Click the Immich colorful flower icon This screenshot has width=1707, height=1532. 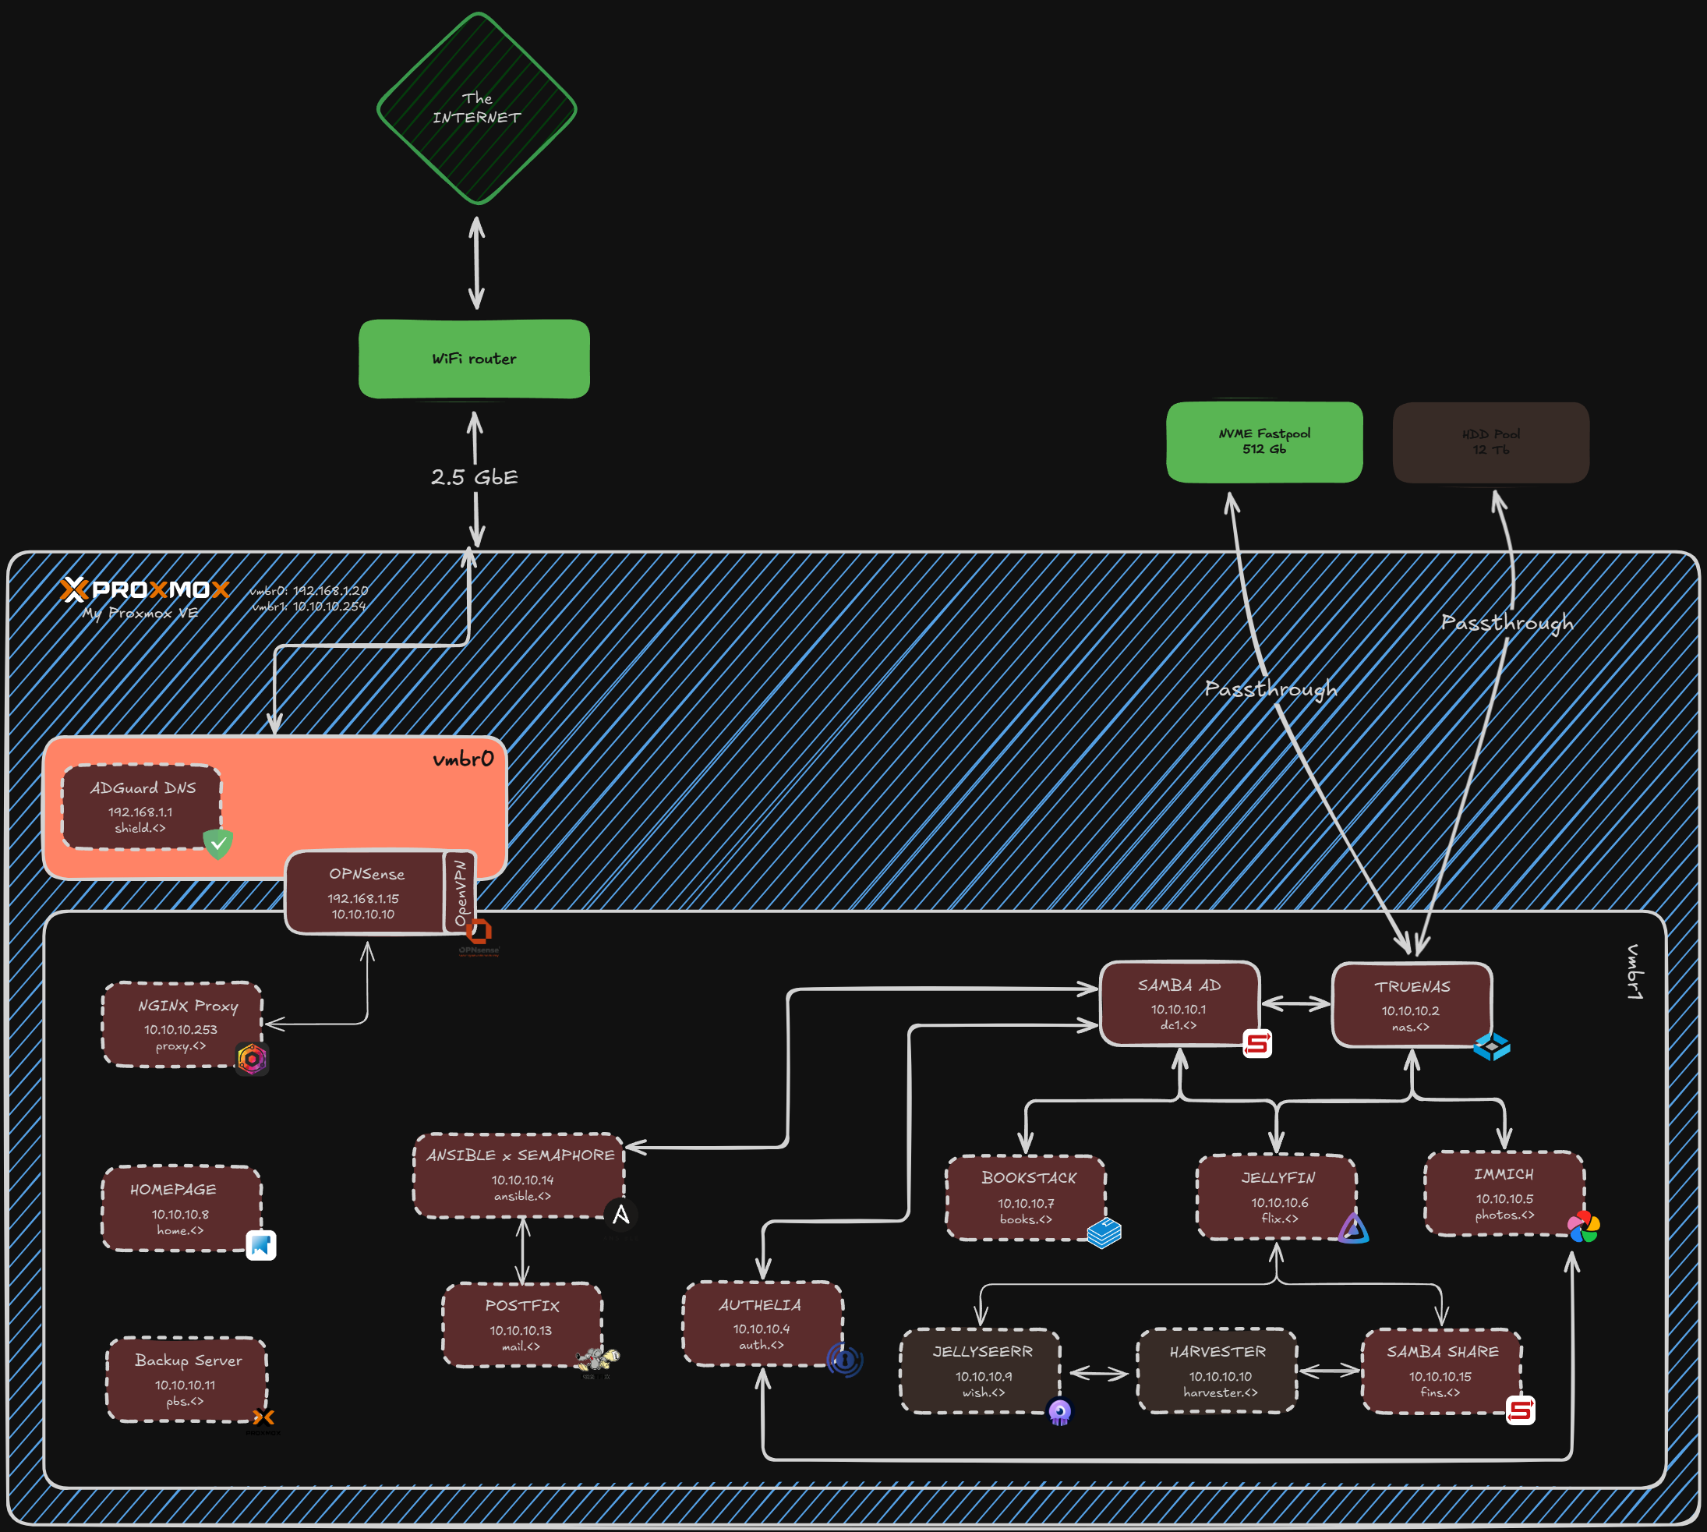tap(1583, 1226)
